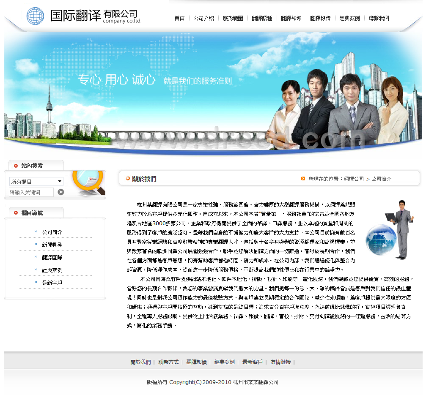Click the globe logo icon in header
The height and width of the screenshot is (395, 426).
pos(35,16)
